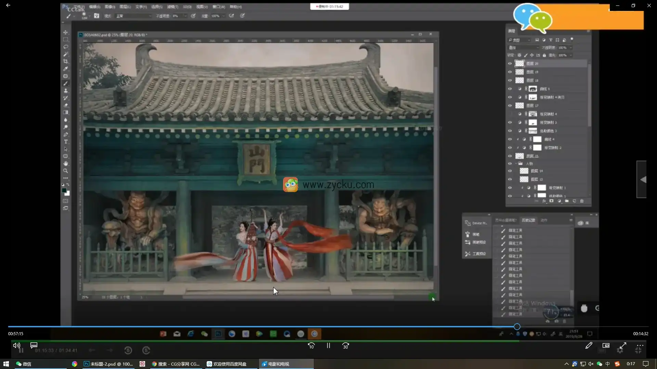The image size is (657, 369).
Task: Hide layer 图层 20 with its eye icon
Action: tap(510, 64)
